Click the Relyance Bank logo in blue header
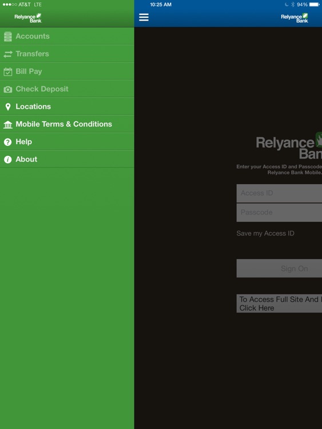 coord(295,18)
